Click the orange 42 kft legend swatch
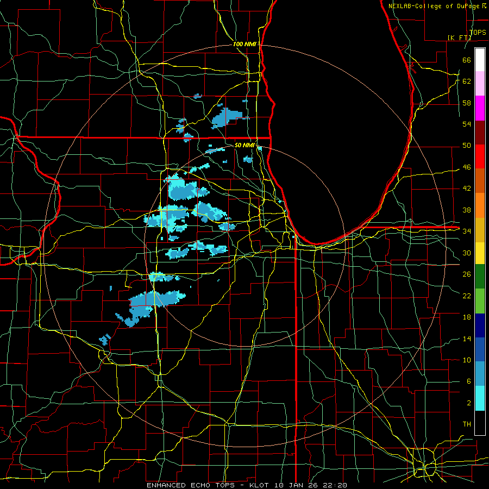Viewport: 489px width, 489px height. [x=480, y=205]
